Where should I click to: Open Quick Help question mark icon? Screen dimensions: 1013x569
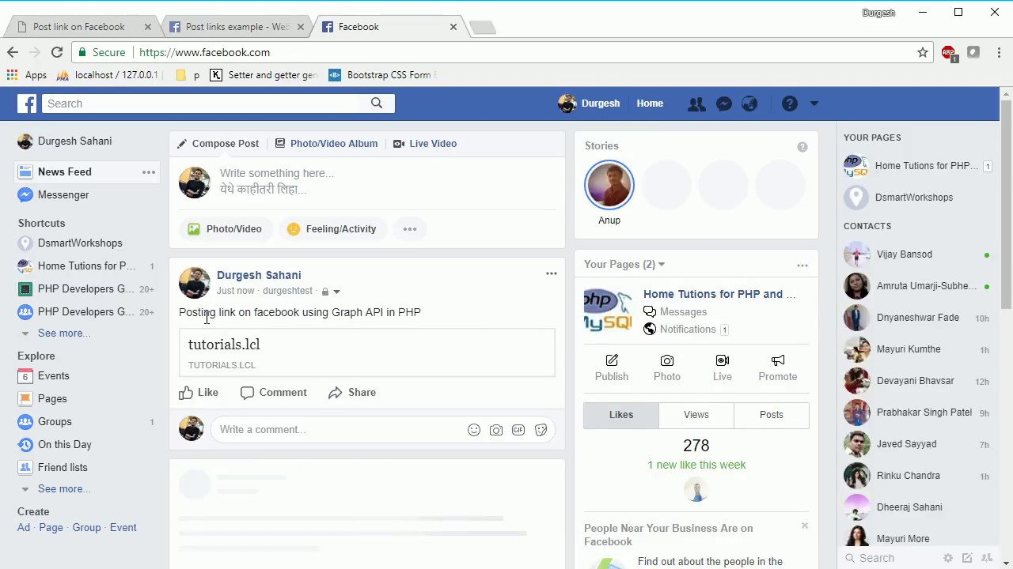point(790,104)
